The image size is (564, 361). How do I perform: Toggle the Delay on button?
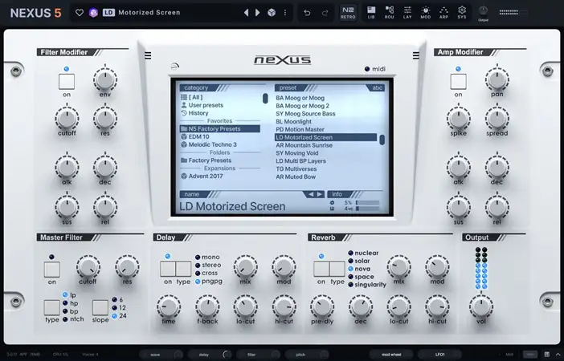168,269
